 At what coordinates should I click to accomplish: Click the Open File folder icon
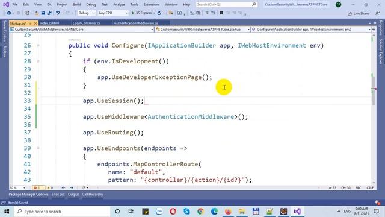tap(37, 13)
